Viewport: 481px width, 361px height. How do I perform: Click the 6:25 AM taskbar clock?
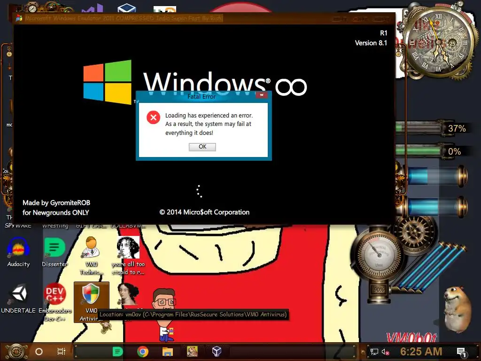click(421, 352)
